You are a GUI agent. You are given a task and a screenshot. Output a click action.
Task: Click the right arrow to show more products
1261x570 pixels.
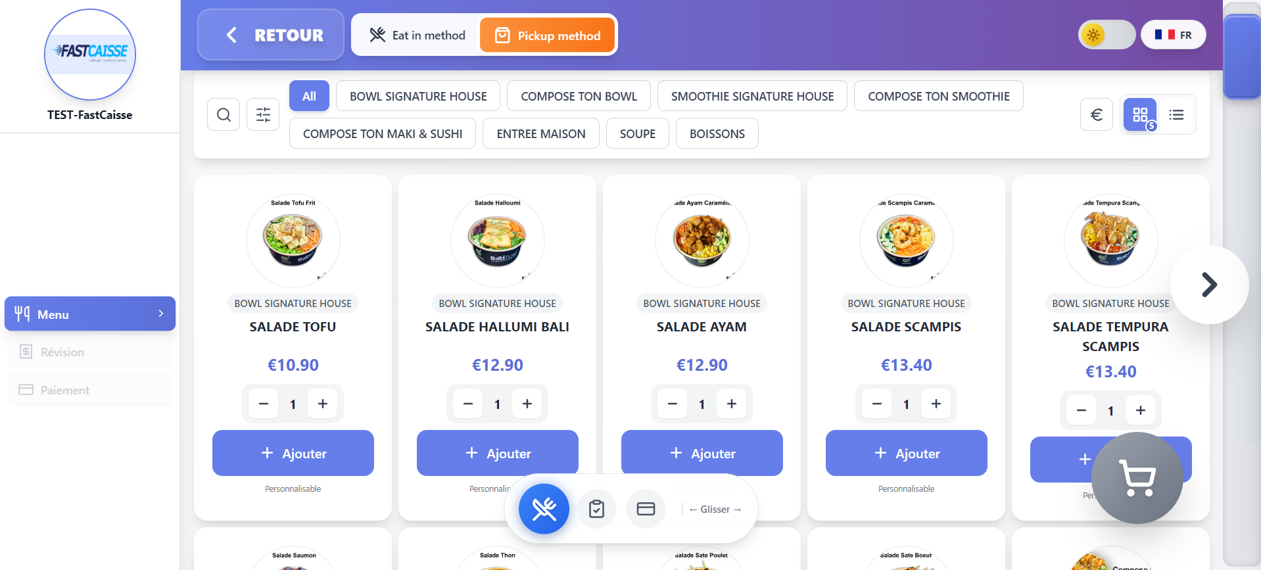coord(1209,284)
